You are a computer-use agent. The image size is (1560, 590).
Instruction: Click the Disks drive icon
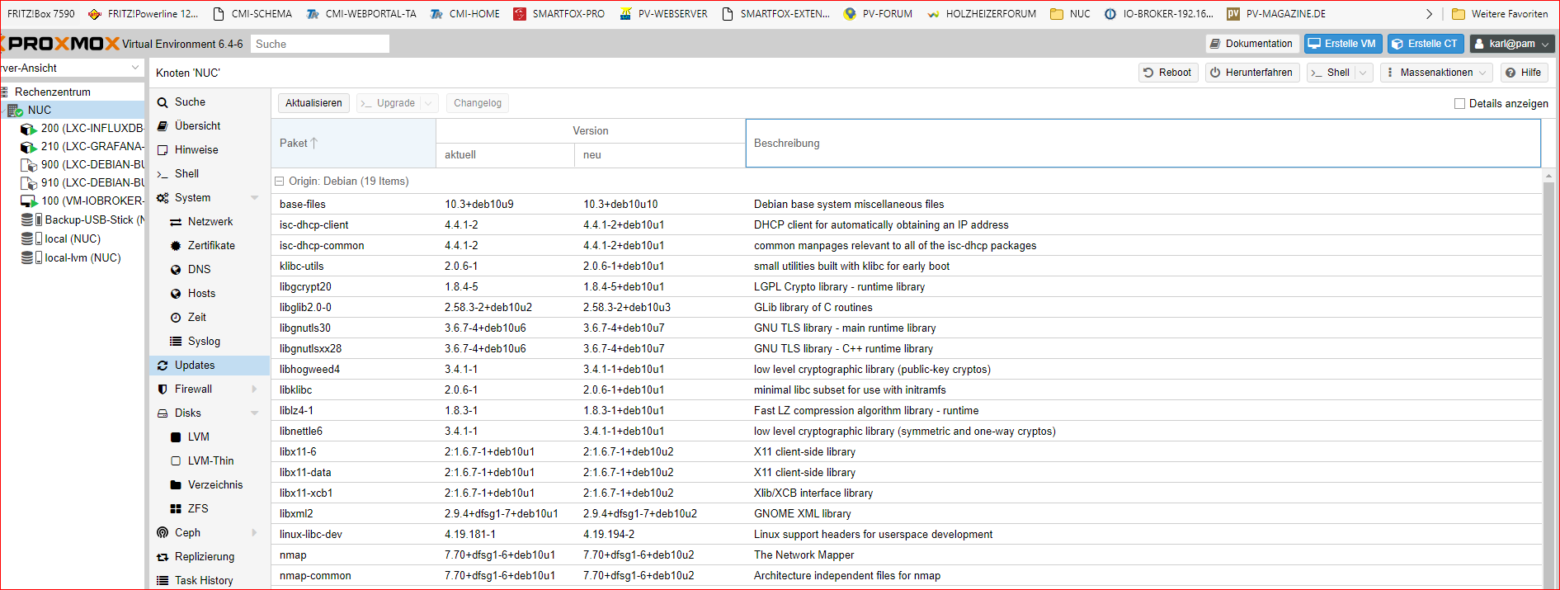(163, 413)
